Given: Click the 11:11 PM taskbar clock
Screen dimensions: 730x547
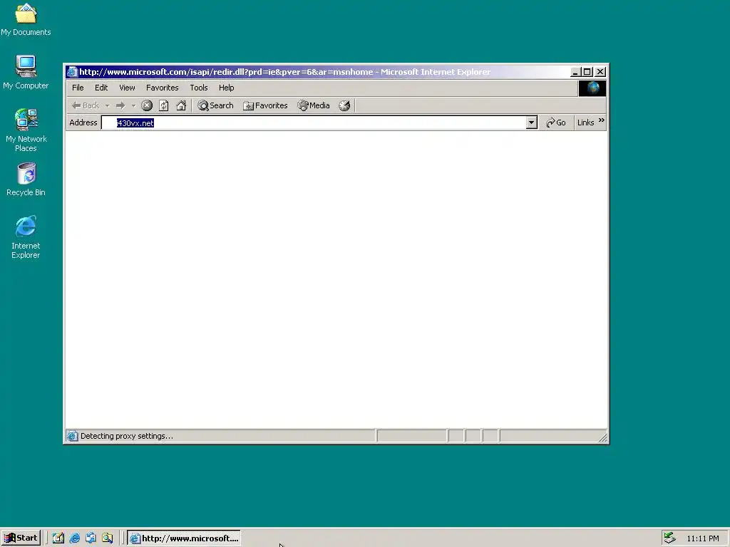Looking at the screenshot, I should pyautogui.click(x=702, y=538).
